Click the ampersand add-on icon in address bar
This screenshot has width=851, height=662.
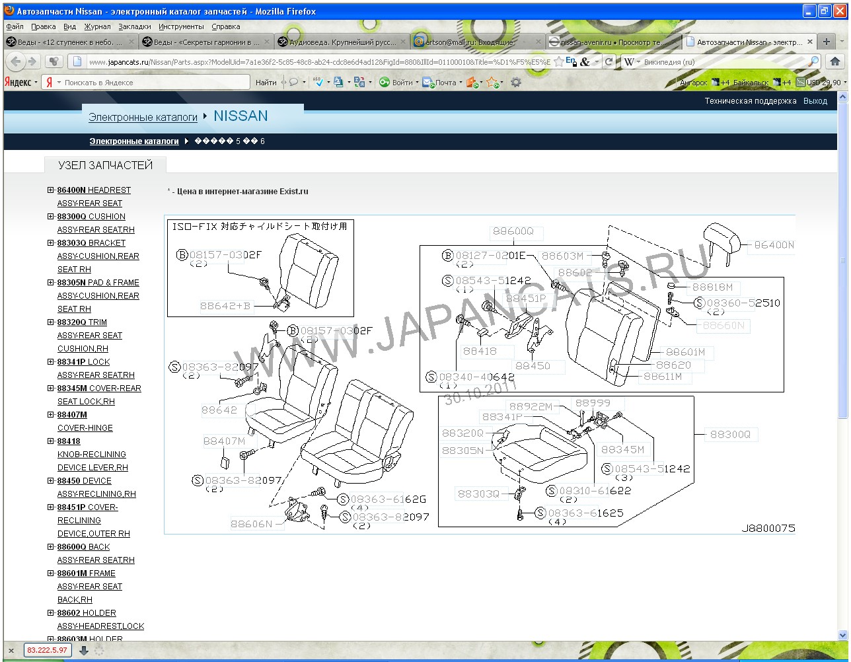(585, 61)
